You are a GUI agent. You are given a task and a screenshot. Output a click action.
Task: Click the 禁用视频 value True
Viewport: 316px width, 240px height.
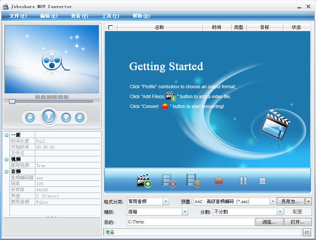point(68,165)
